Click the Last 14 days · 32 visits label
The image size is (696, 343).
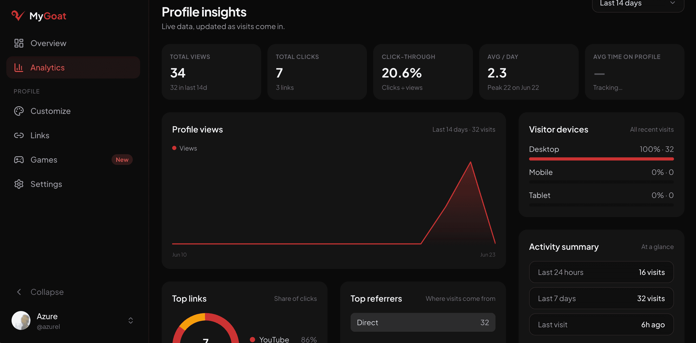(x=464, y=129)
